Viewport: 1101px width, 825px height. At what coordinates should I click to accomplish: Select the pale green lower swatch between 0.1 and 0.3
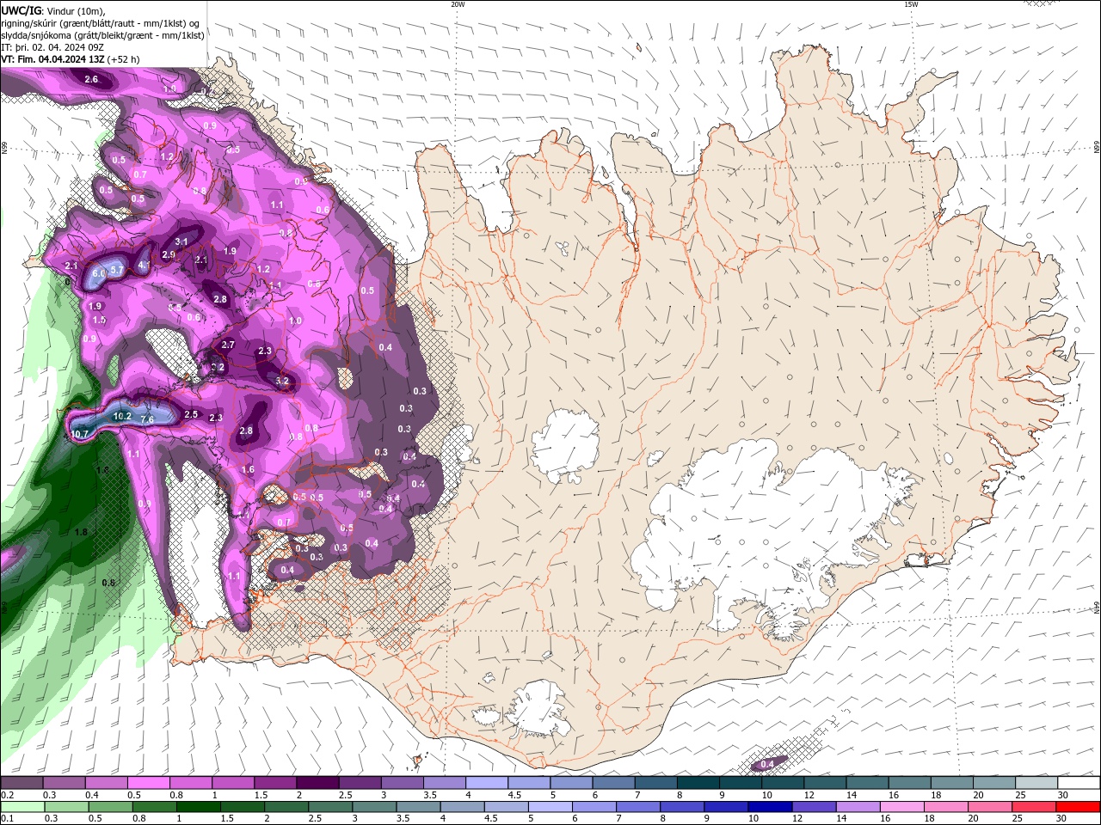pyautogui.click(x=22, y=807)
